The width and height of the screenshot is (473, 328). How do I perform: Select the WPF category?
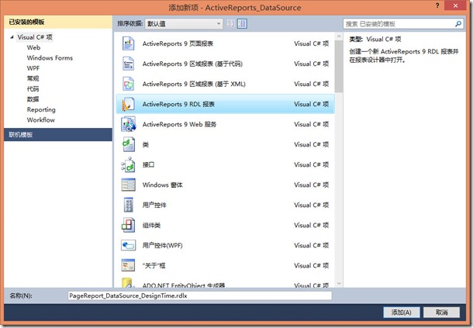(33, 68)
